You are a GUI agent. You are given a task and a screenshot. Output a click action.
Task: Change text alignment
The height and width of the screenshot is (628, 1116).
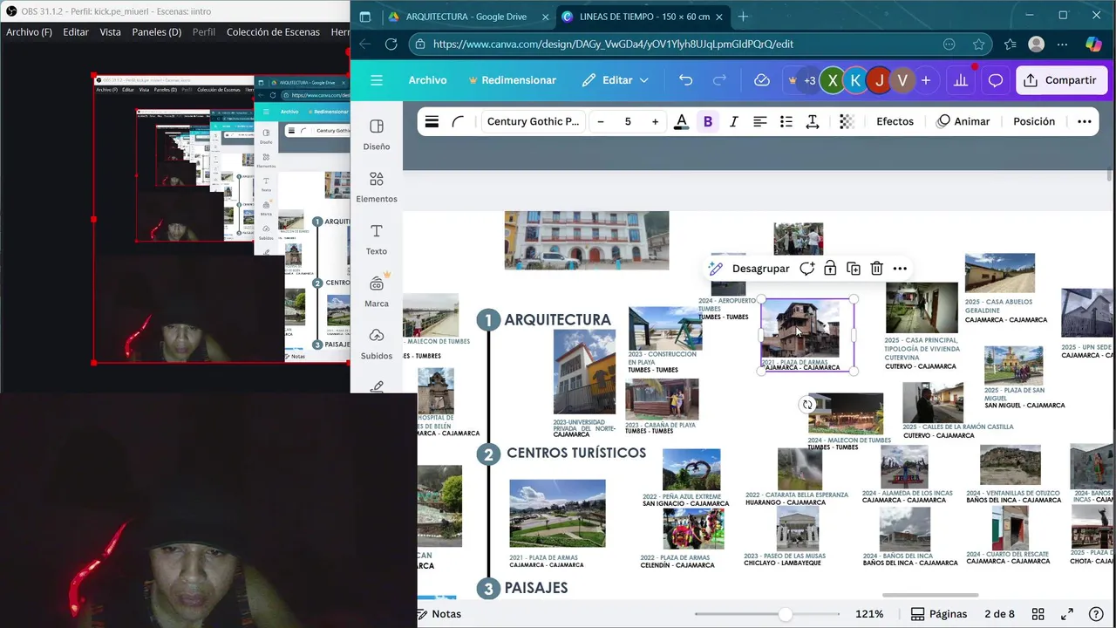[x=759, y=122]
